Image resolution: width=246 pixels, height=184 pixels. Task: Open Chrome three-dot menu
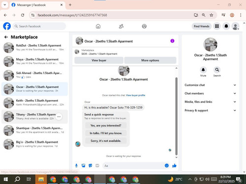(x=241, y=15)
